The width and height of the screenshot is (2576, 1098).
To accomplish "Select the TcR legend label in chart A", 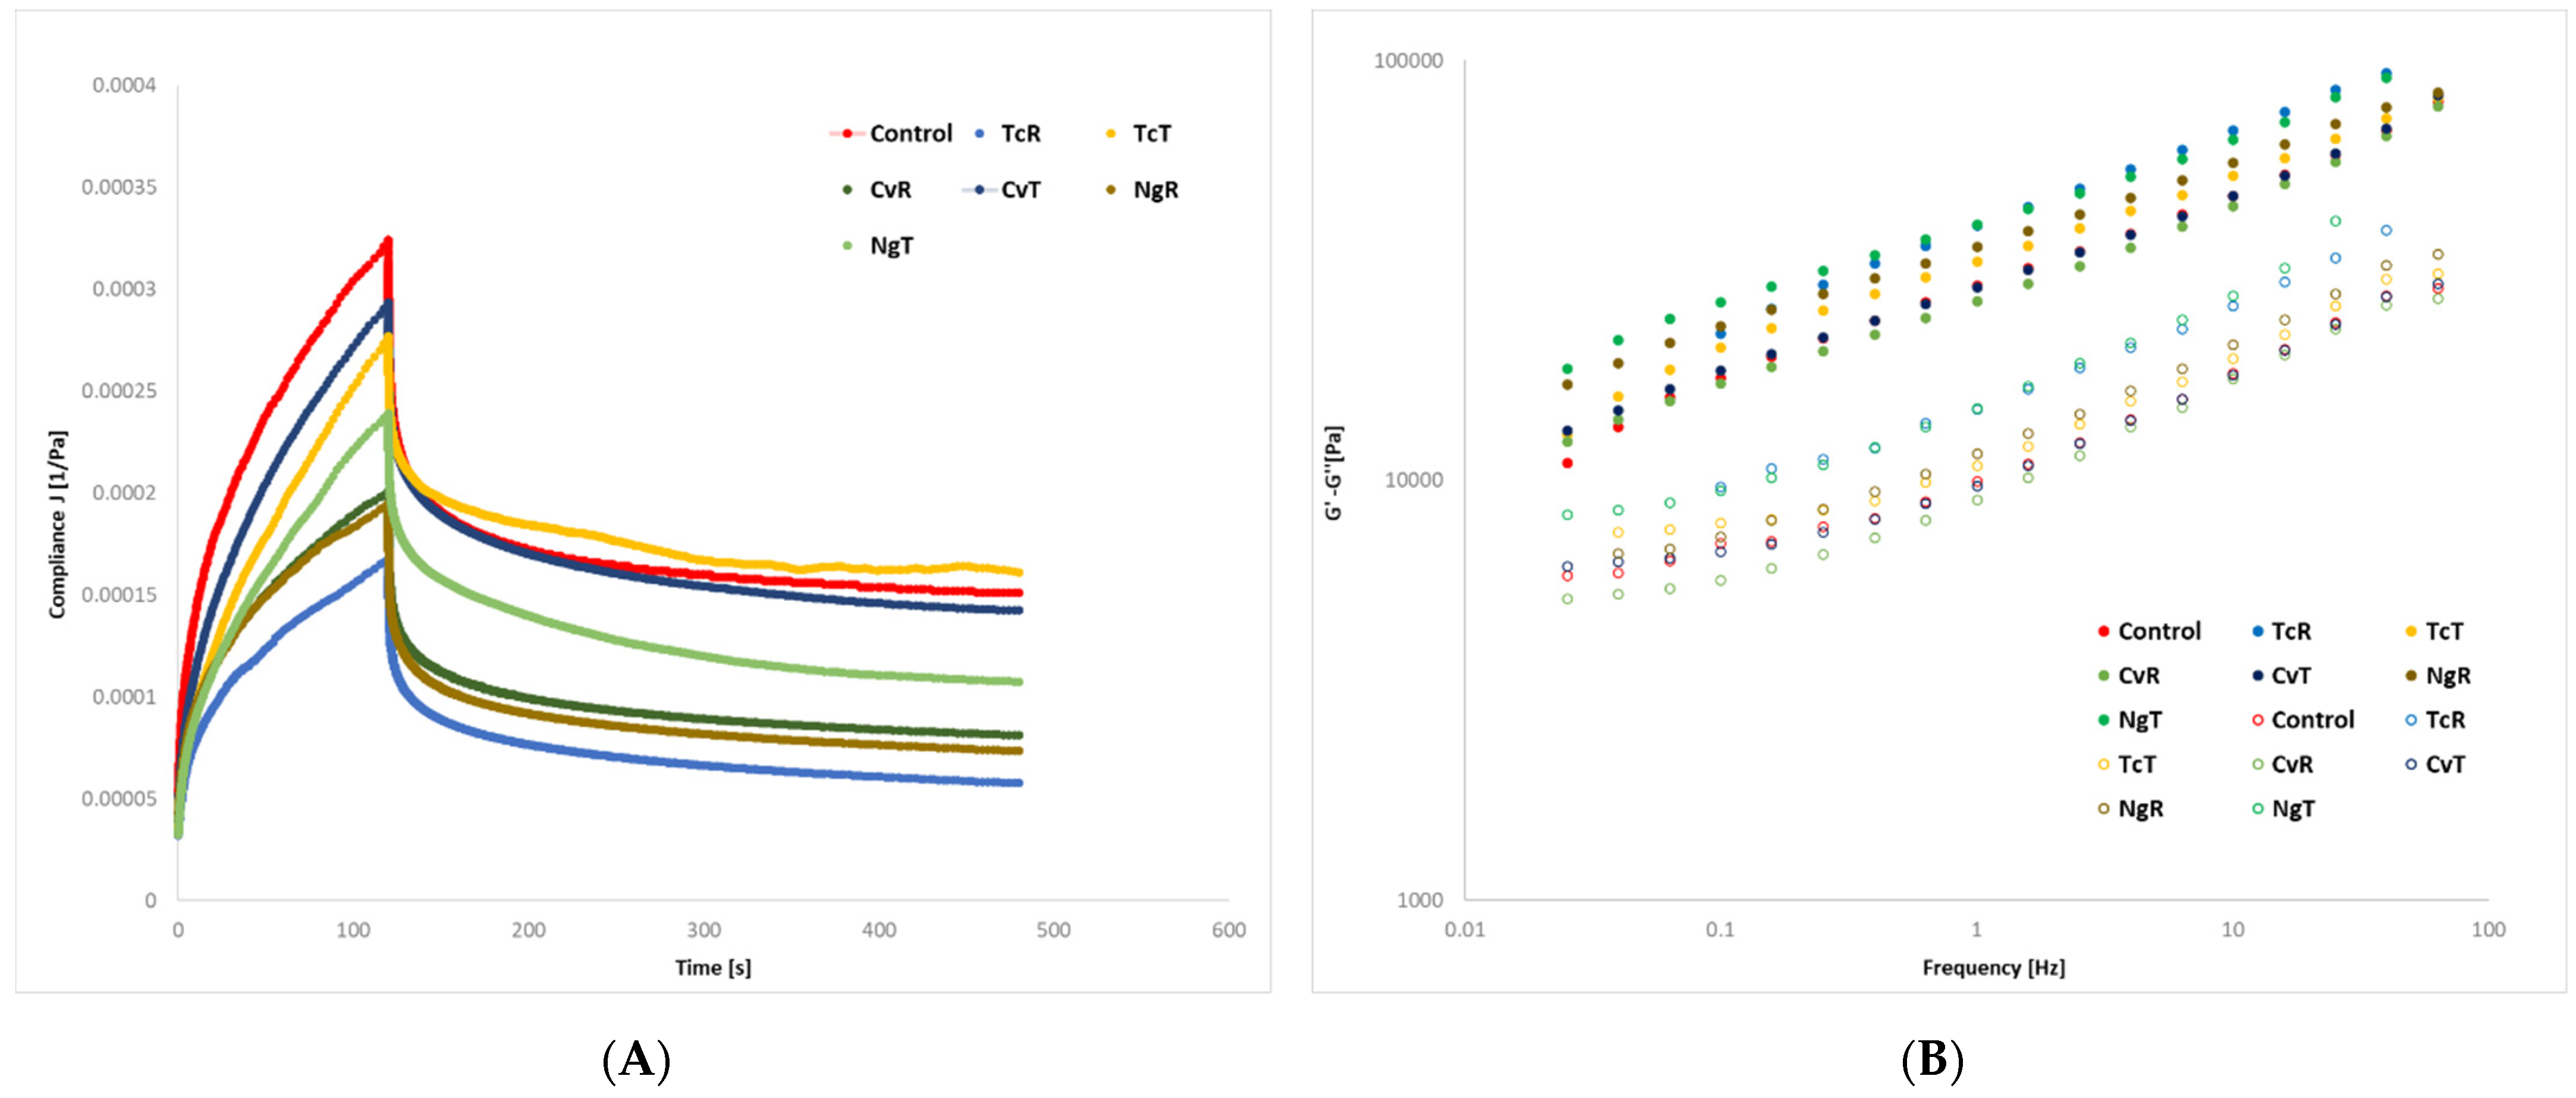I will (x=1020, y=133).
